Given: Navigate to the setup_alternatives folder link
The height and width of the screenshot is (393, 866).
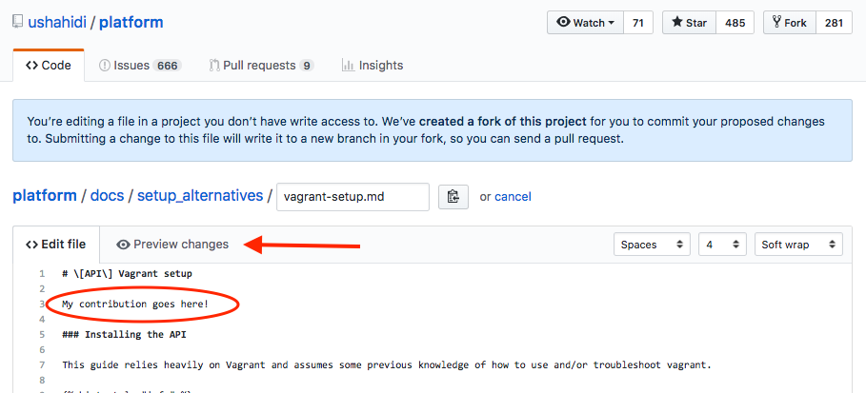Looking at the screenshot, I should click(200, 195).
